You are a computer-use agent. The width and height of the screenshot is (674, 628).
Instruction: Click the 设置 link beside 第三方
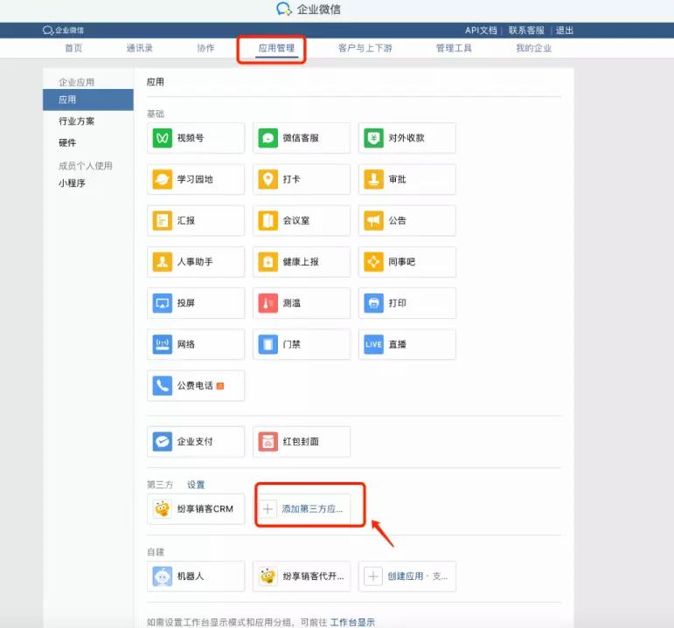click(196, 485)
